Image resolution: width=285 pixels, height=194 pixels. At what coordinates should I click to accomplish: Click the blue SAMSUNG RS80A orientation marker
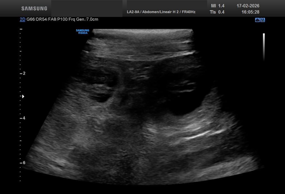point(82,31)
